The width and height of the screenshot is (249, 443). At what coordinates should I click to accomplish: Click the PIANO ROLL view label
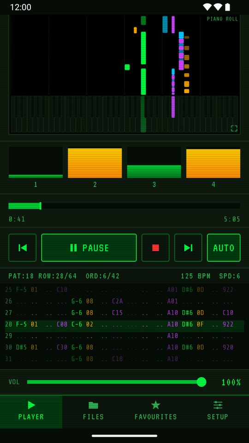(222, 19)
